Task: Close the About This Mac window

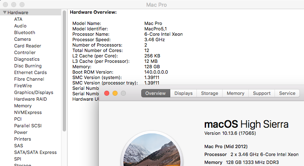Action: [107, 93]
